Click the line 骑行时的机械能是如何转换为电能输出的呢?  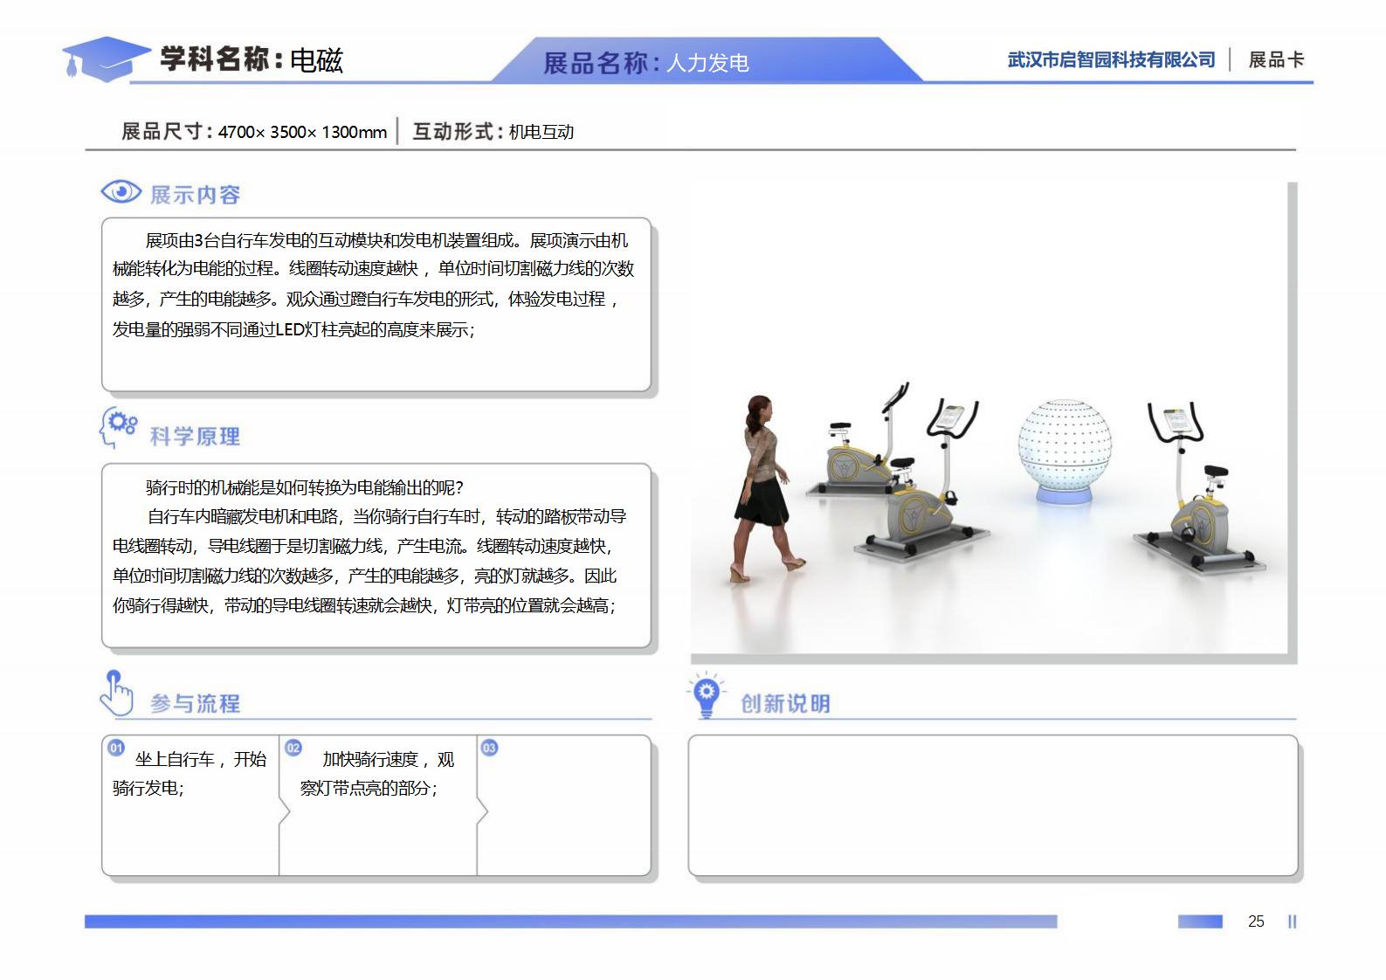[x=305, y=487]
